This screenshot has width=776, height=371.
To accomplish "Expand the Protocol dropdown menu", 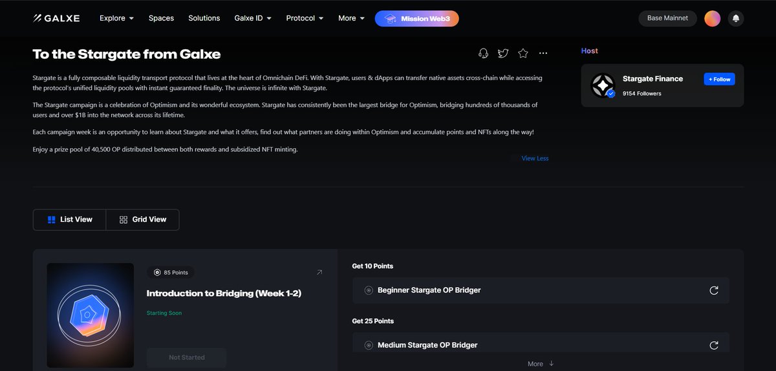I will 305,18.
